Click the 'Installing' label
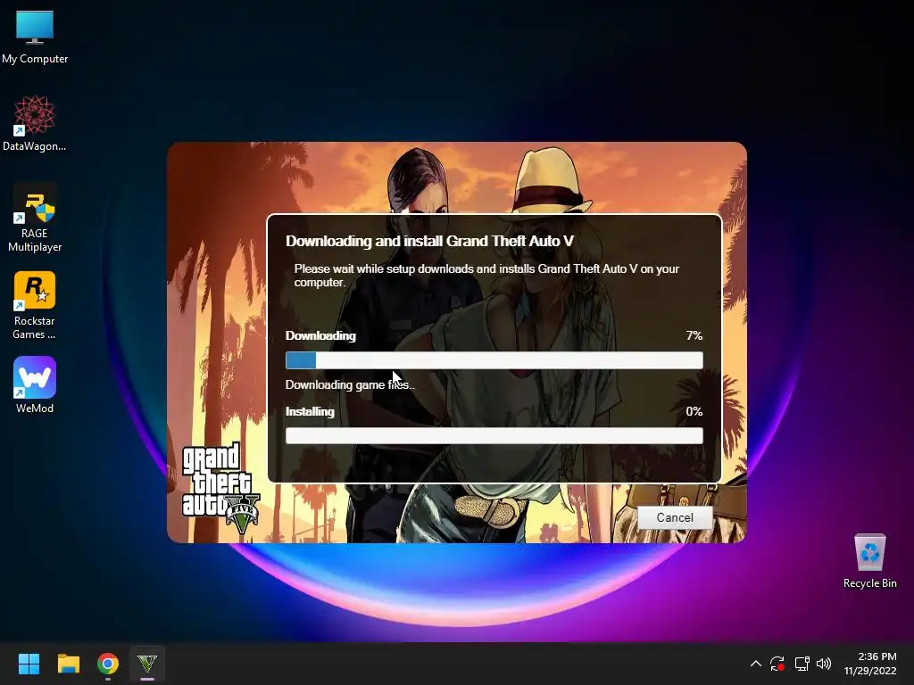This screenshot has height=685, width=914. tap(310, 411)
